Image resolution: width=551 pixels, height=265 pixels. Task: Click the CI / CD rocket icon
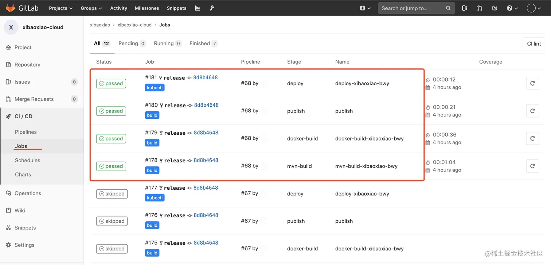click(x=8, y=116)
